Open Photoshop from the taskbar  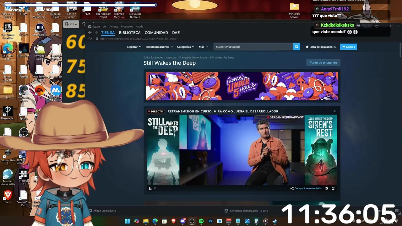210,221
